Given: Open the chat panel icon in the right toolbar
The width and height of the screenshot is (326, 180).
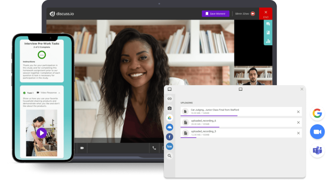Looking at the screenshot, I should [268, 24].
